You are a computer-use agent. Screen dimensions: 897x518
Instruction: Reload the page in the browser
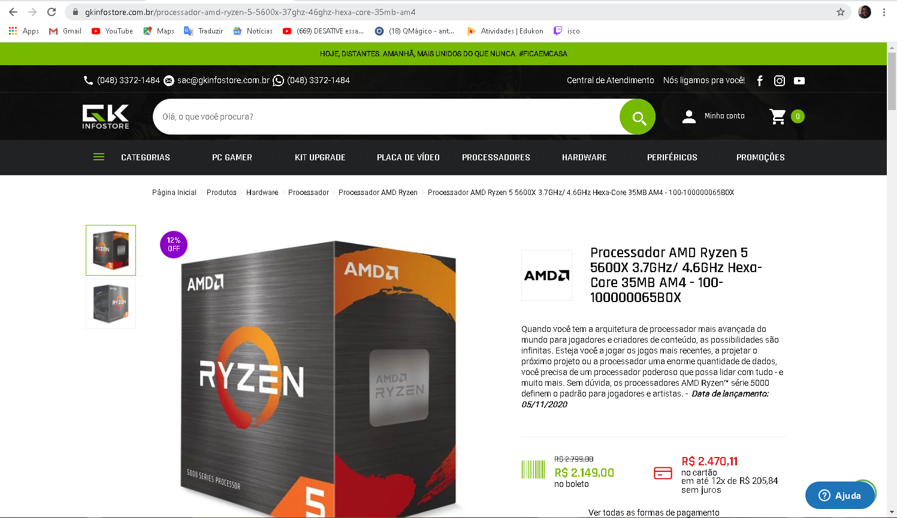(x=52, y=12)
